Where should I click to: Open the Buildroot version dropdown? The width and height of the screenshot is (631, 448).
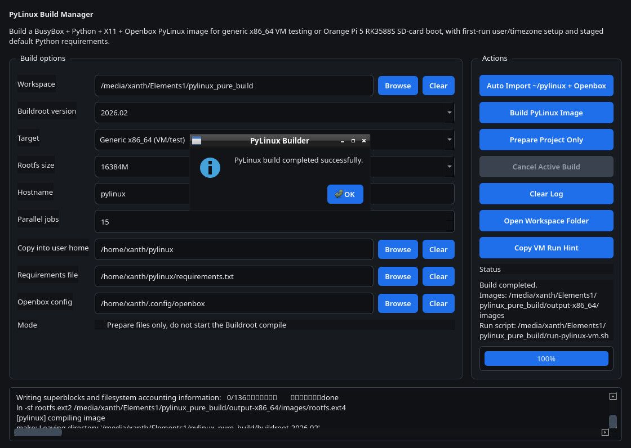click(x=449, y=113)
